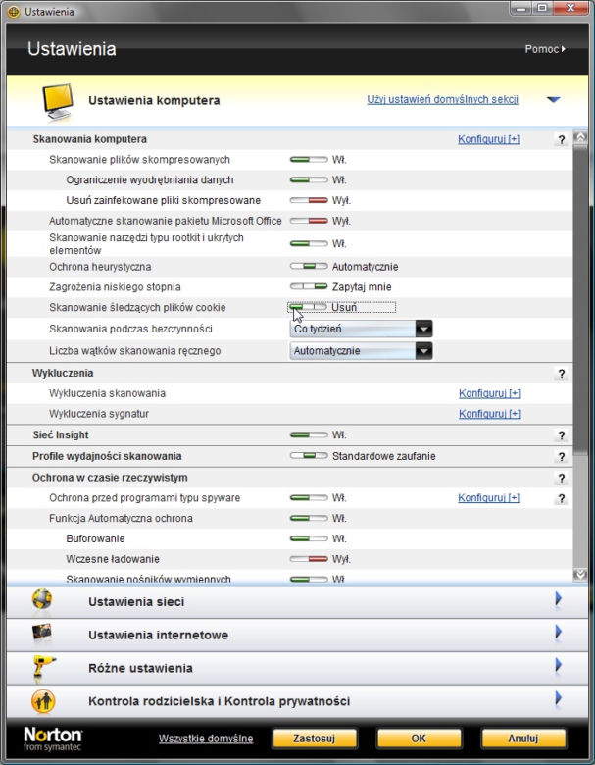Collapse Ustawienia komputera section arrow

tap(554, 99)
